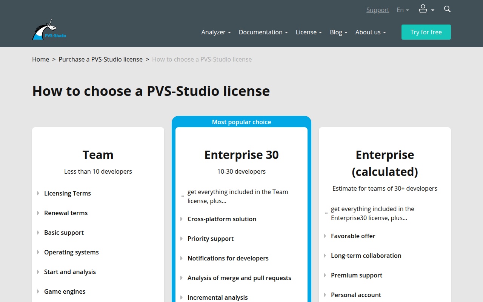Expand Operating systems item

71,252
